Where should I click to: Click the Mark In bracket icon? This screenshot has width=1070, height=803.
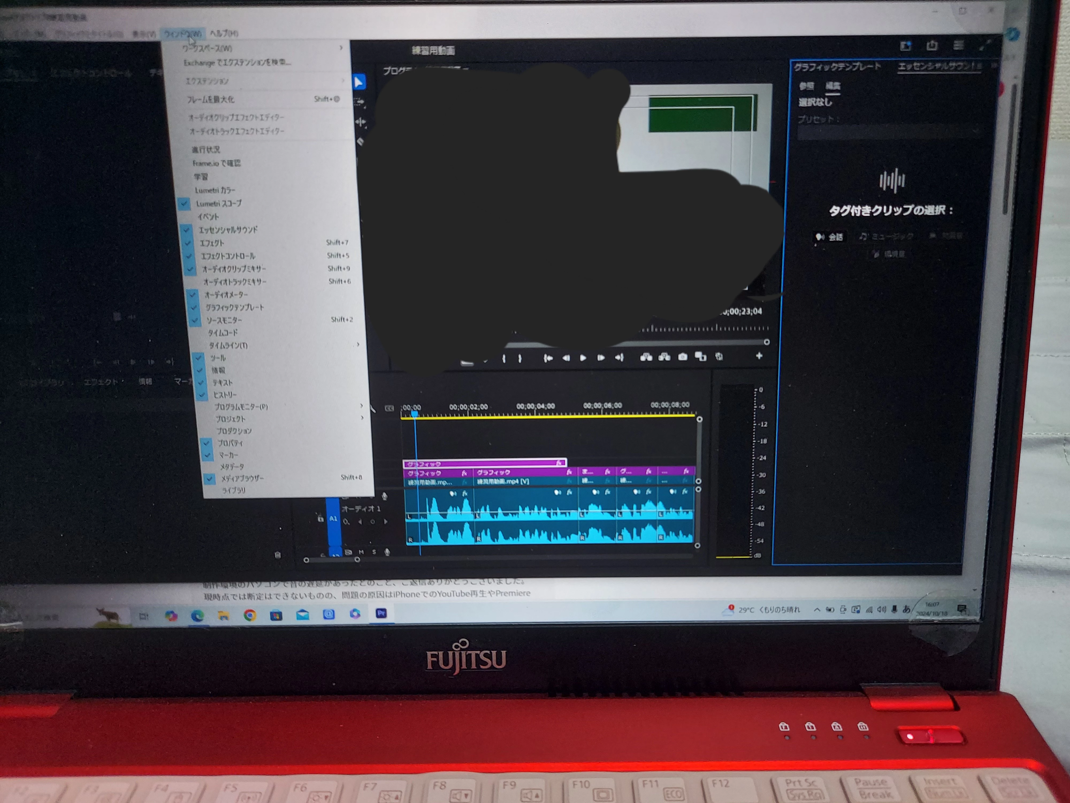(x=503, y=359)
